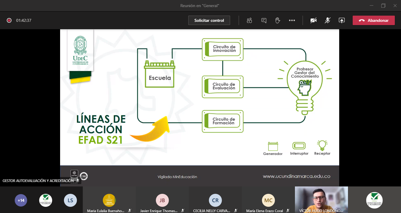Click the Gestor Autoevaluación y Acreditación presenter label

coord(38,181)
